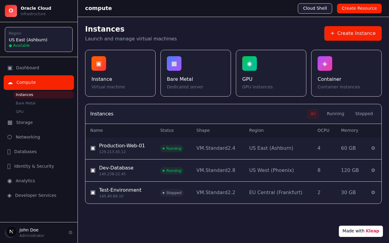Open Bare Metal in the Compute submenu
The width and height of the screenshot is (389, 243).
pos(43,103)
